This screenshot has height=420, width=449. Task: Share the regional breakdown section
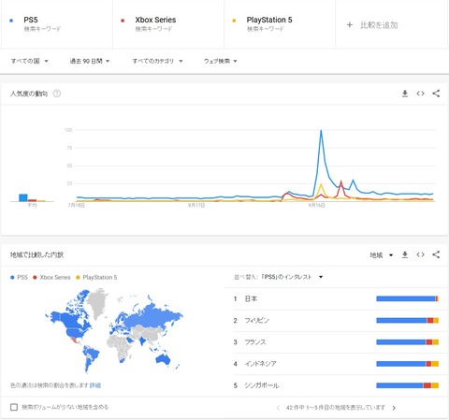[436, 254]
